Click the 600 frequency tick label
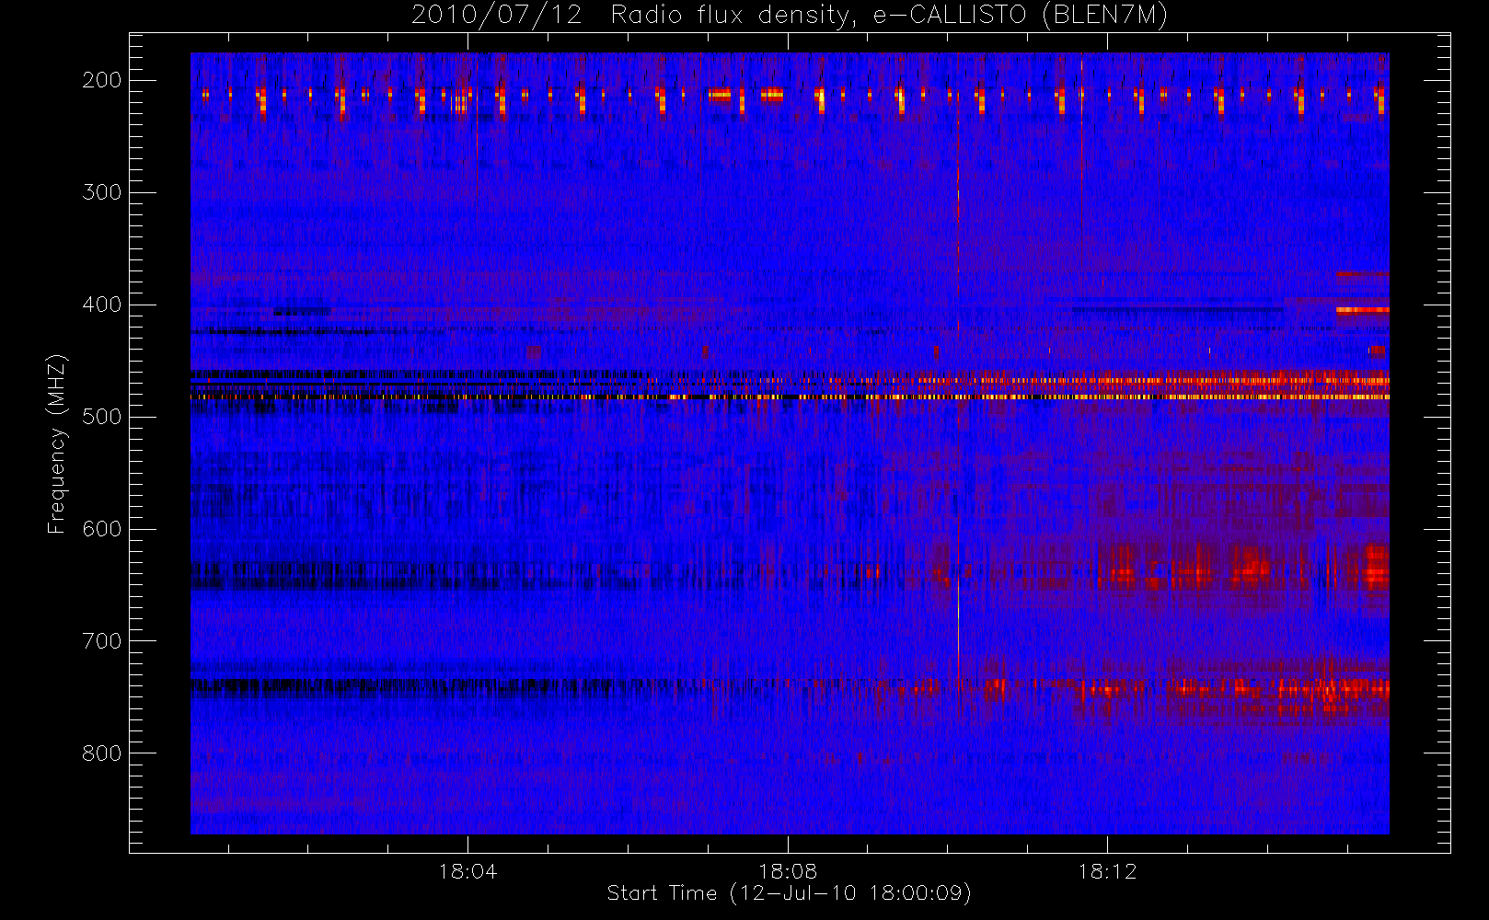This screenshot has width=1489, height=920. (x=102, y=529)
